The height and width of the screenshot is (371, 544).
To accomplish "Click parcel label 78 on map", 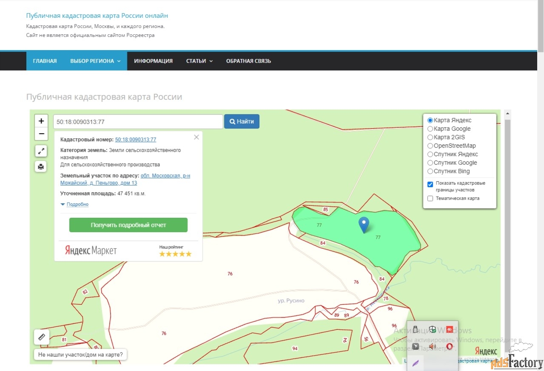I will pyautogui.click(x=386, y=298).
